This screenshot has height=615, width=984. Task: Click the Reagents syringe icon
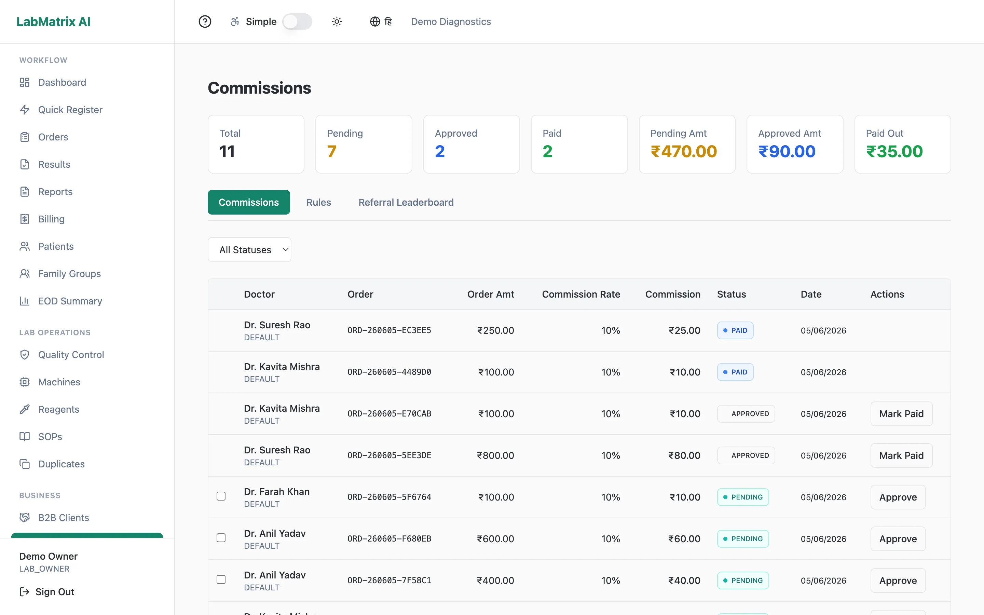point(25,409)
